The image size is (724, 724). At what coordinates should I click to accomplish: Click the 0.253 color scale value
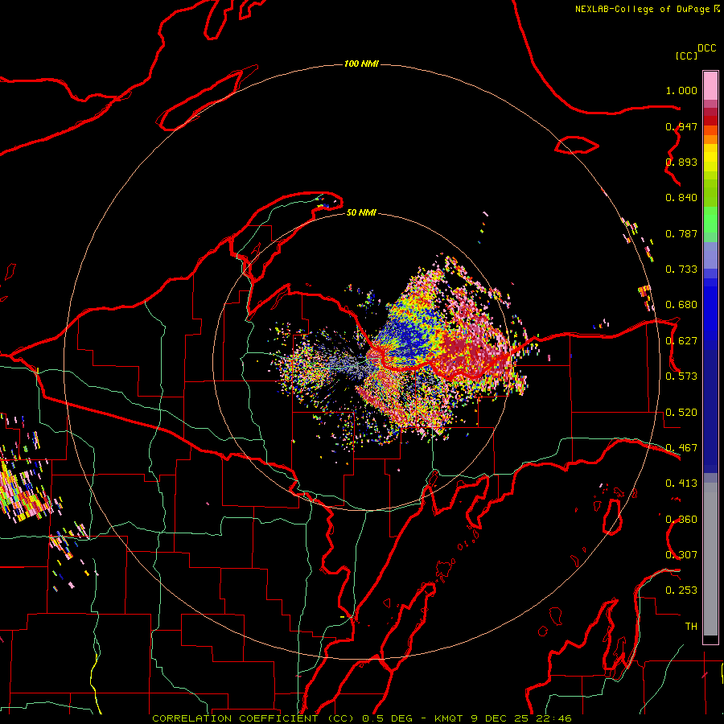pyautogui.click(x=681, y=590)
